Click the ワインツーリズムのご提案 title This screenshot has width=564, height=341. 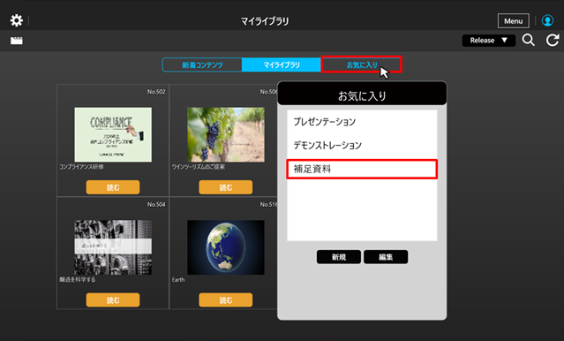[x=199, y=167]
